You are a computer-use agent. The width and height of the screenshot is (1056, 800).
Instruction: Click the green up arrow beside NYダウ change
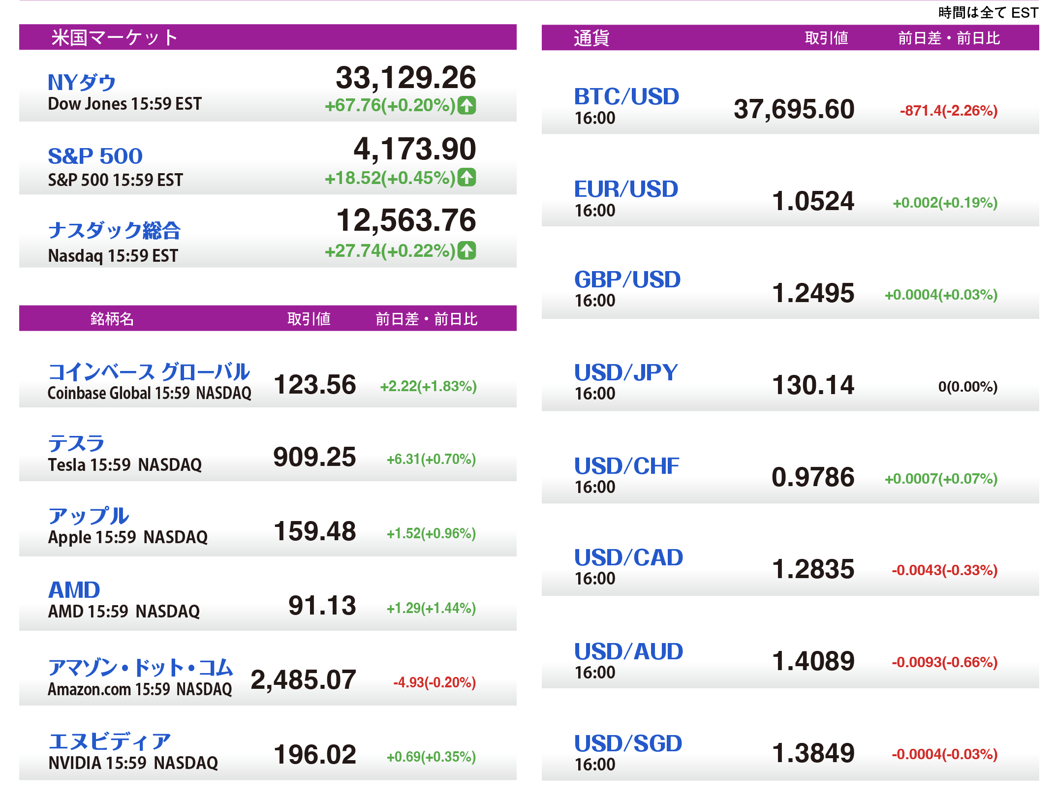click(466, 105)
